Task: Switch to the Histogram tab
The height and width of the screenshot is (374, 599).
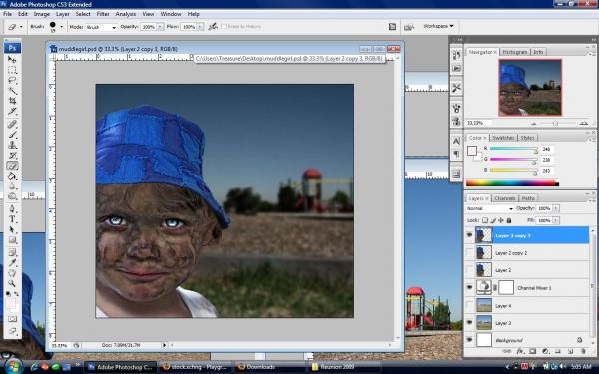Action: point(514,52)
